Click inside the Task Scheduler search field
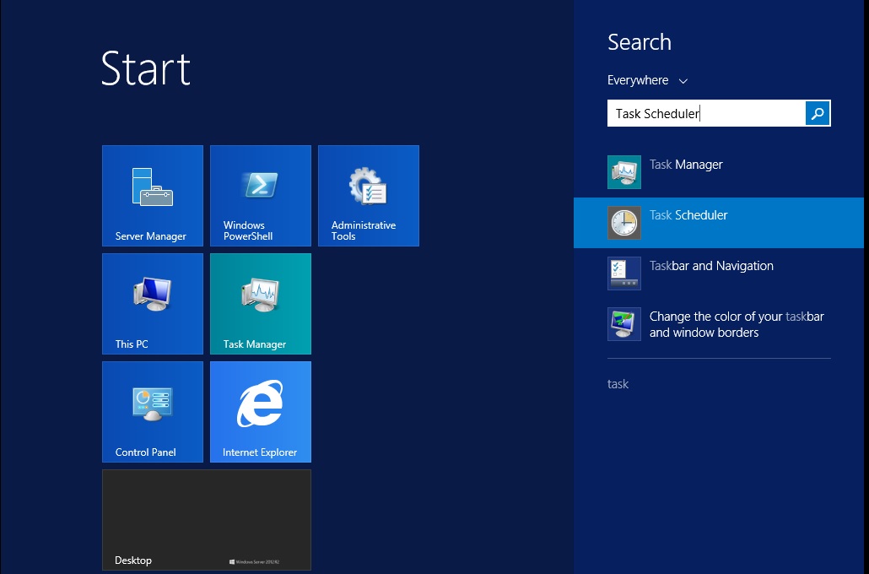Viewport: 869px width, 574px height. click(707, 114)
